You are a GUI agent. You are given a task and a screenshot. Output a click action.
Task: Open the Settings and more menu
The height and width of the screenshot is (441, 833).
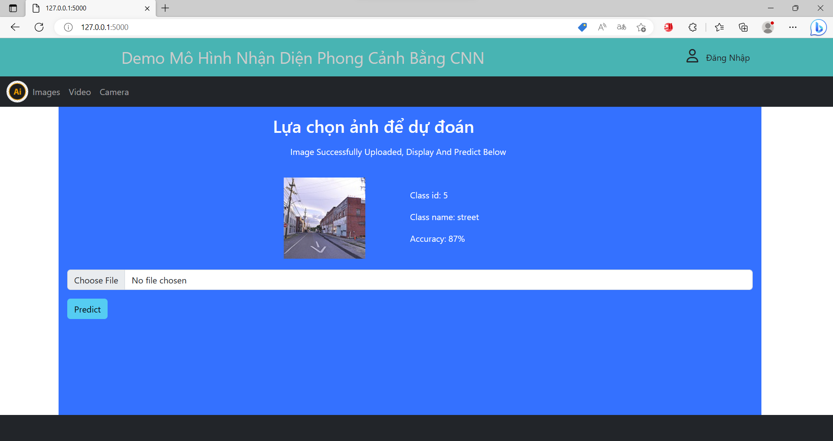pos(793,27)
